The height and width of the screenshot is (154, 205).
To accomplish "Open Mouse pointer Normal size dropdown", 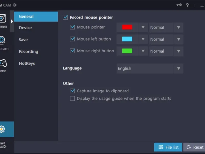I will point(166,27).
